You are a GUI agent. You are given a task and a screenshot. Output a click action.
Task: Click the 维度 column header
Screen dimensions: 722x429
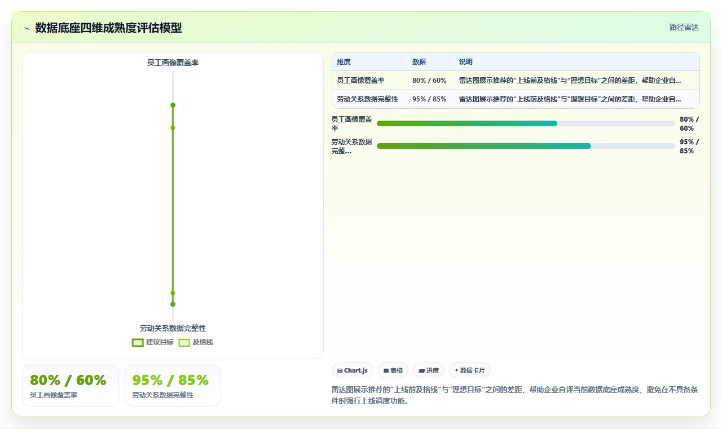(x=344, y=62)
